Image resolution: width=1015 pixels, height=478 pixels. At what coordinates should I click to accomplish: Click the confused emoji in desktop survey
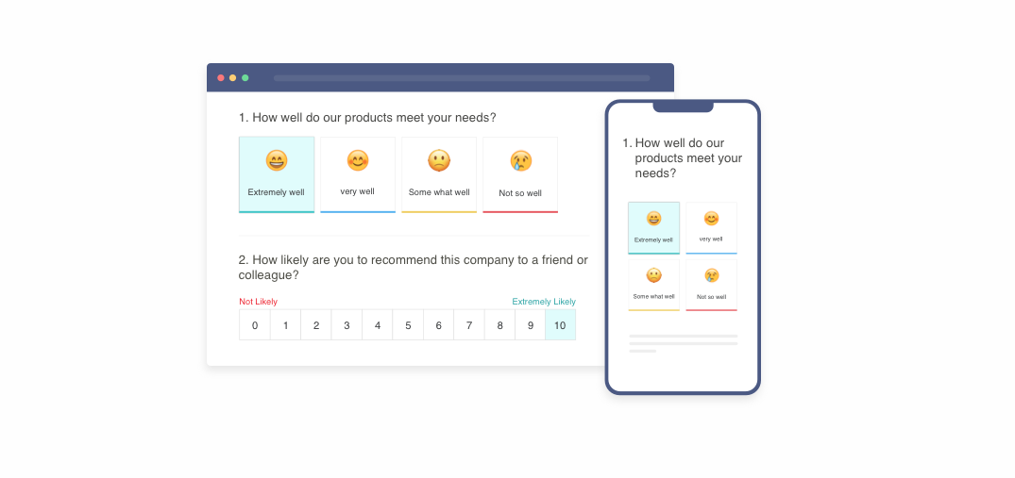(439, 161)
